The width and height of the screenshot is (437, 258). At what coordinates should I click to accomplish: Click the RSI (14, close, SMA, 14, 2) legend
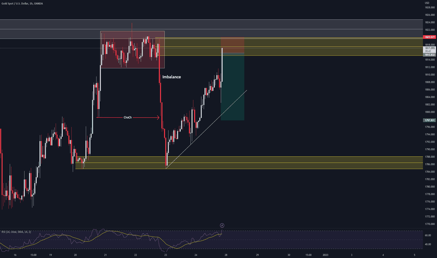[16, 232]
